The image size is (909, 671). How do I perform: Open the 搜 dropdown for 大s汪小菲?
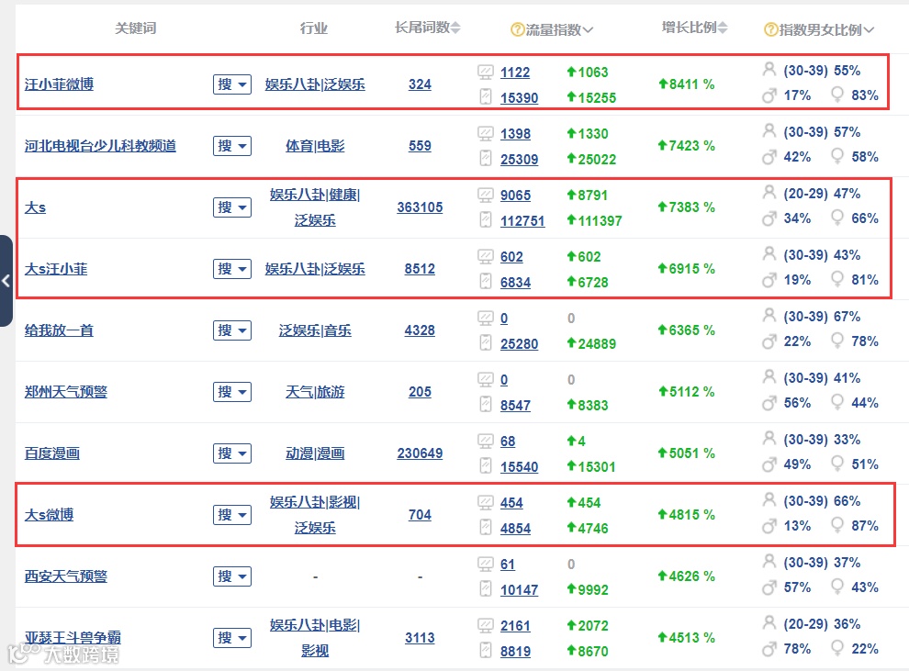(x=232, y=269)
